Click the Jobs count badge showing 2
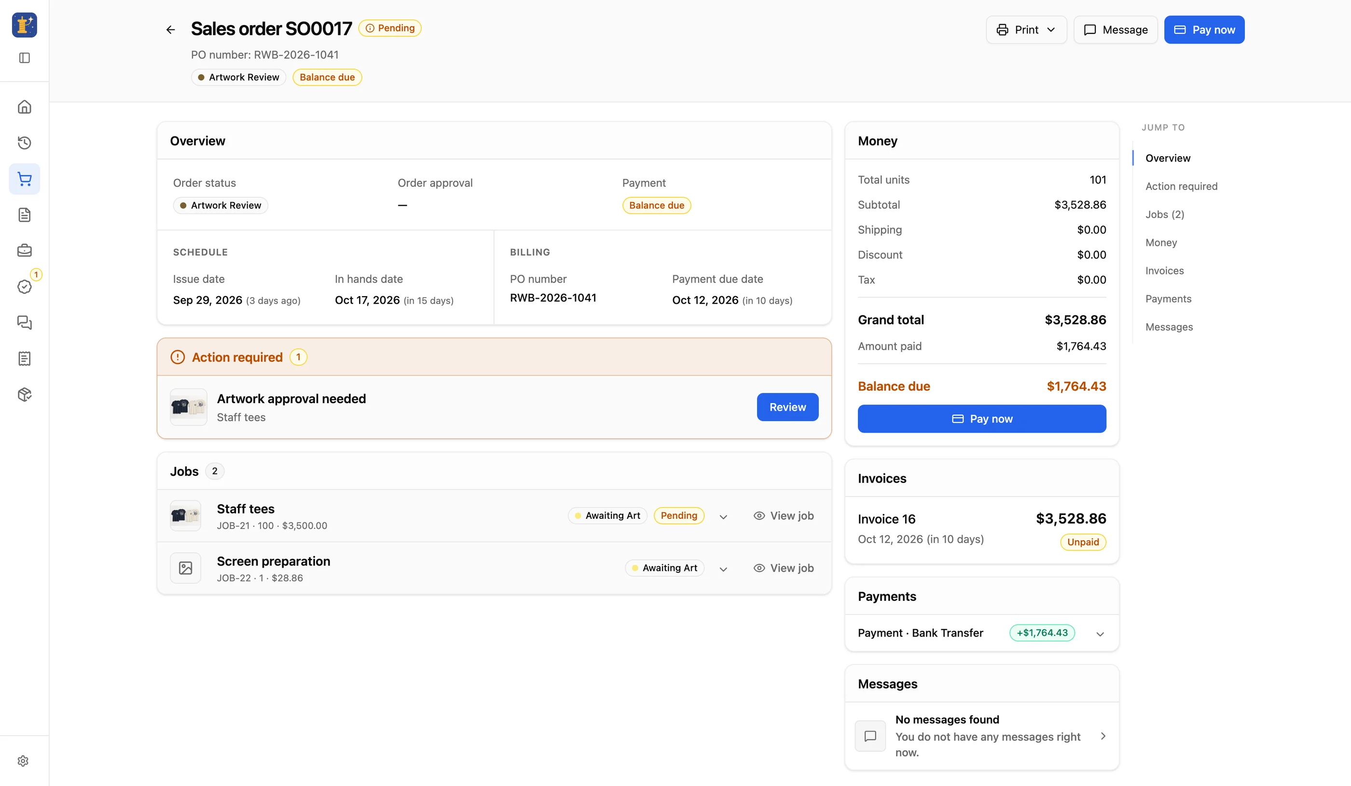This screenshot has height=786, width=1351. click(x=214, y=471)
